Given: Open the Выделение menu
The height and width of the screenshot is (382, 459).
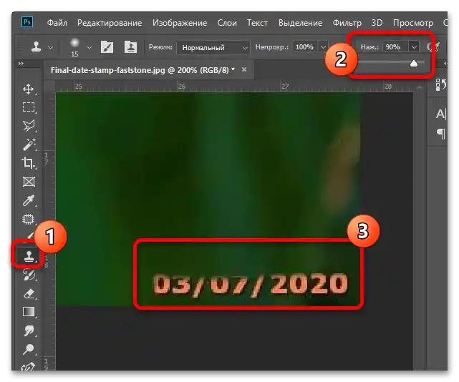Looking at the screenshot, I should pyautogui.click(x=300, y=23).
